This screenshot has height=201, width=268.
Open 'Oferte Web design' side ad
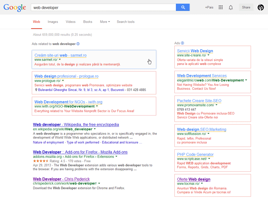coord(194,179)
